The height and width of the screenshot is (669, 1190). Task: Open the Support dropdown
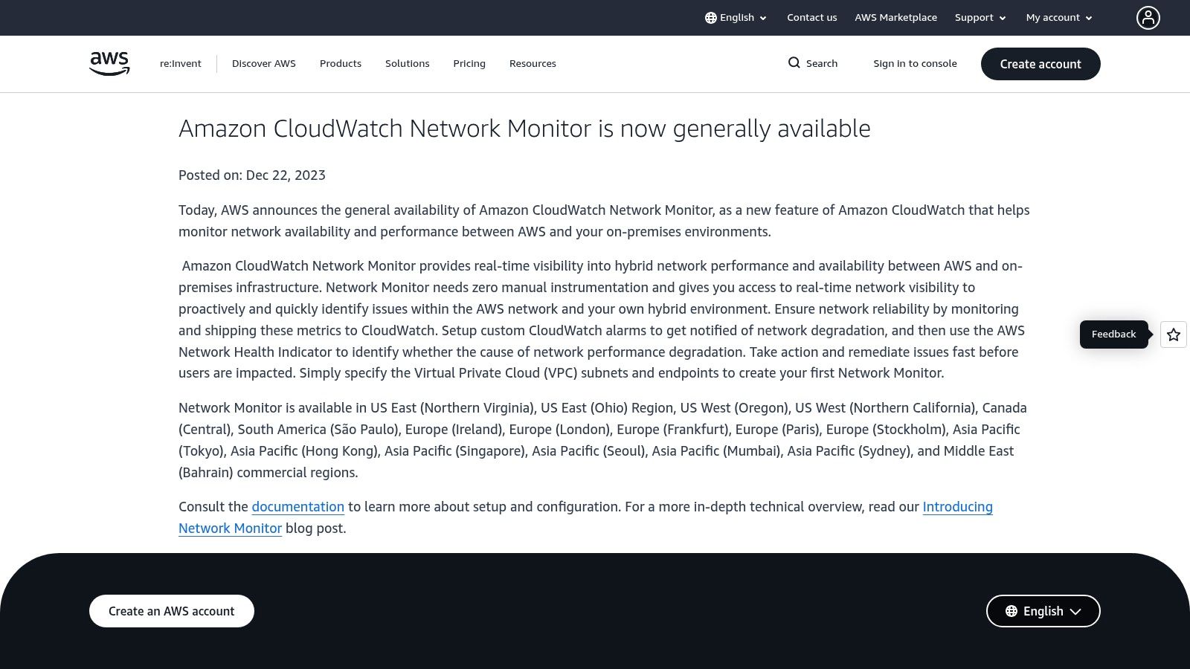[979, 17]
